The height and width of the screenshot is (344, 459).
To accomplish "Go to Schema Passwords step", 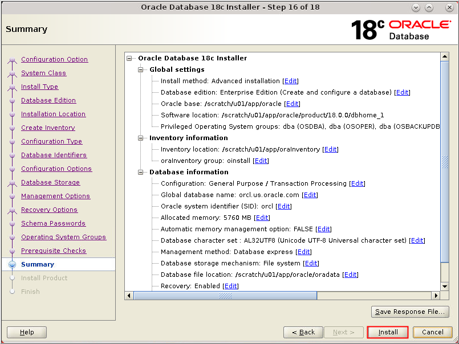I will coord(53,223).
